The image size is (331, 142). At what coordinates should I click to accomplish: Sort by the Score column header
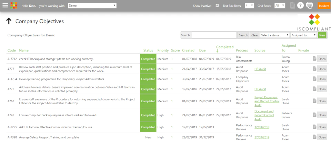175,50
